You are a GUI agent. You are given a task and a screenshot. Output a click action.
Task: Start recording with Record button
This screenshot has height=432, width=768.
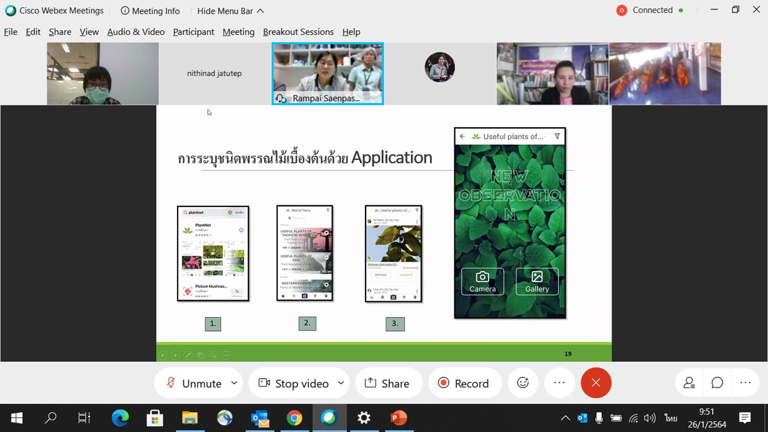tap(464, 383)
